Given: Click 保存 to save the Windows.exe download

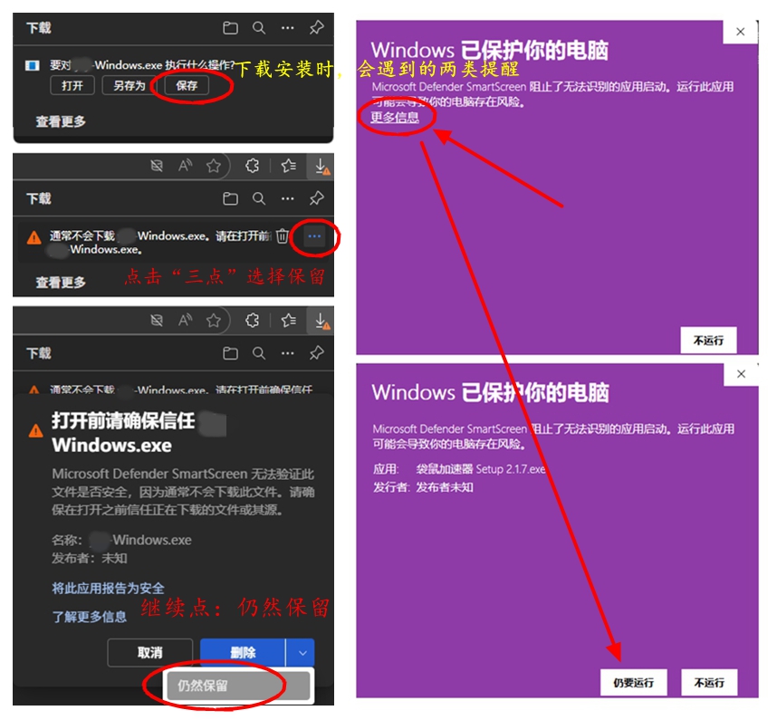Looking at the screenshot, I should pos(187,85).
